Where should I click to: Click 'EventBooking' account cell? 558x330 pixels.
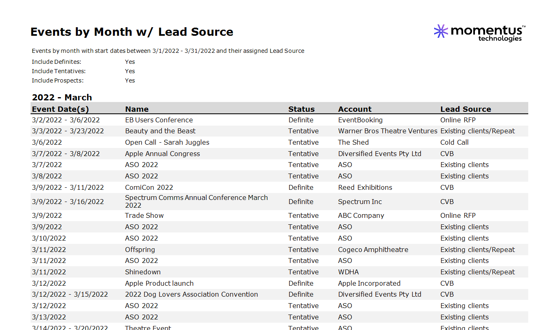360,120
